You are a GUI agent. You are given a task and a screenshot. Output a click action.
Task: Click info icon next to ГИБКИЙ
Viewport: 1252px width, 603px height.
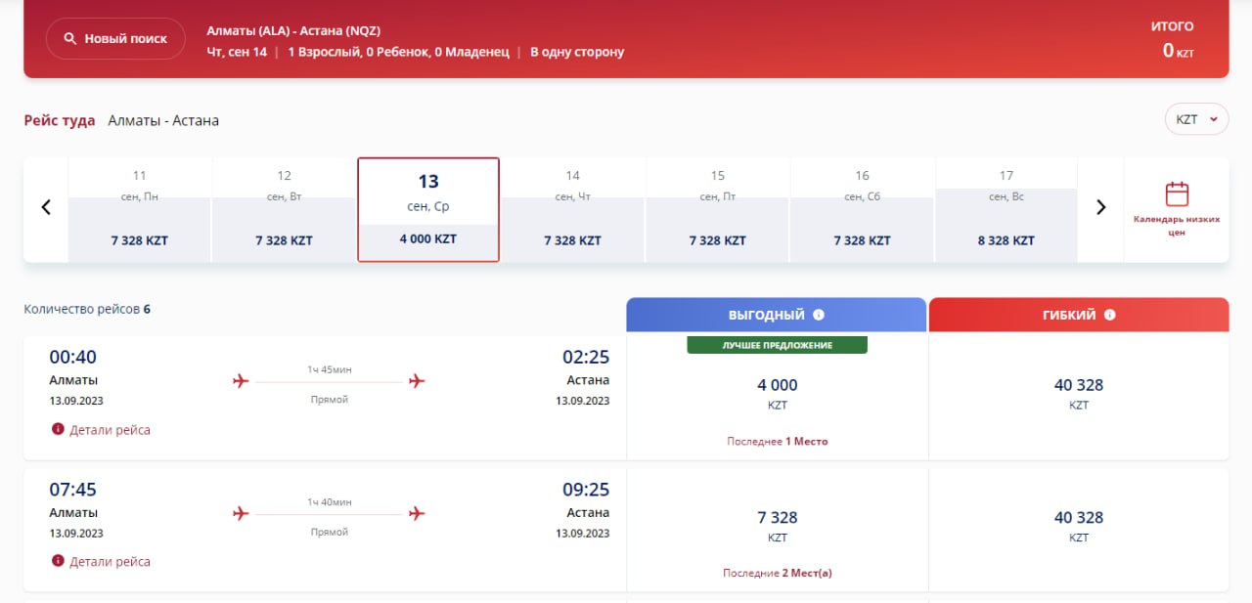point(1109,315)
